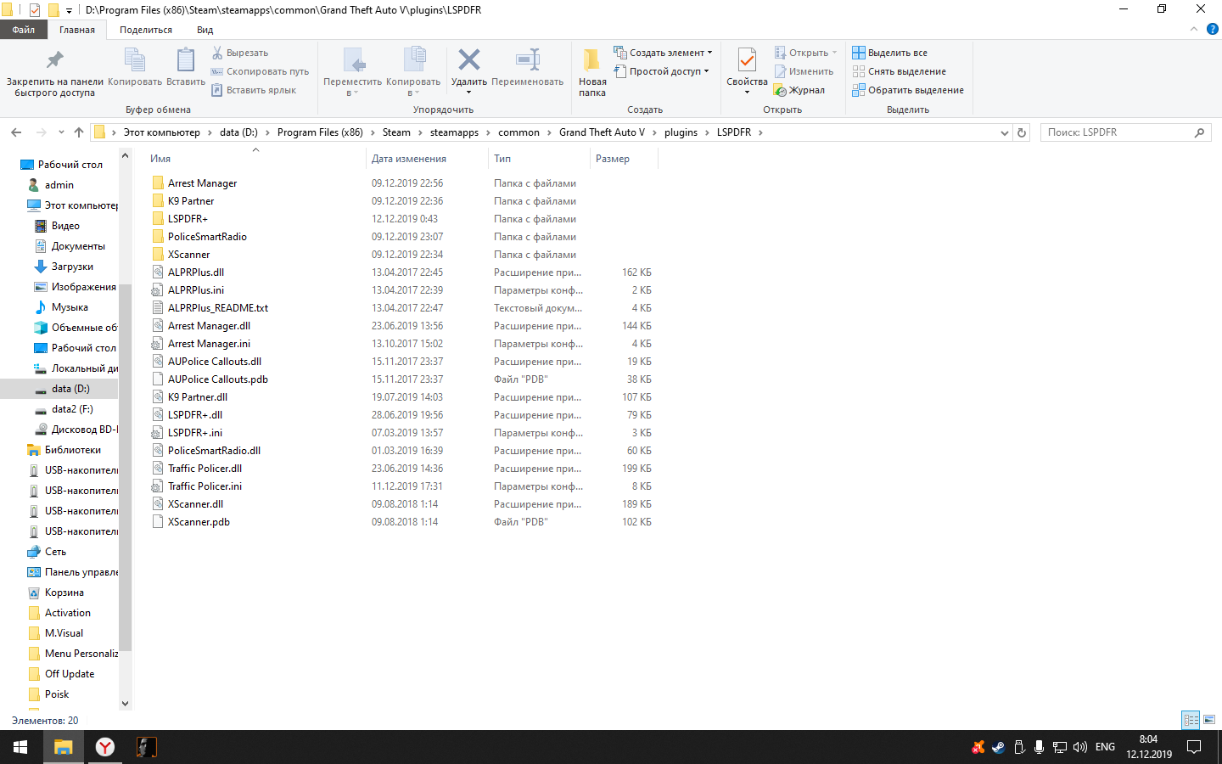Click the plugins breadcrumb in address bar

(x=681, y=132)
